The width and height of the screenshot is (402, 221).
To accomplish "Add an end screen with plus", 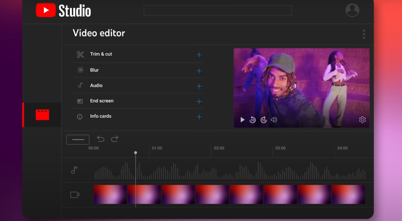I will tap(199, 102).
